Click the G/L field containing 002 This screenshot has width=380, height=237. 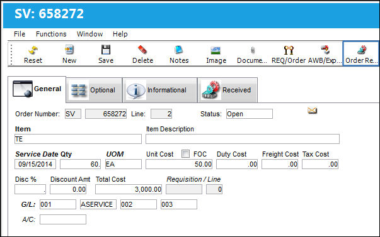click(139, 204)
